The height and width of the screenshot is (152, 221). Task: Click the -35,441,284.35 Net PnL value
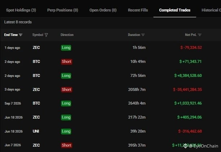(x=187, y=89)
